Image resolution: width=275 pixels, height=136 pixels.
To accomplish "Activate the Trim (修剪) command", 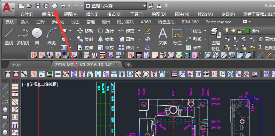I will (127, 31).
